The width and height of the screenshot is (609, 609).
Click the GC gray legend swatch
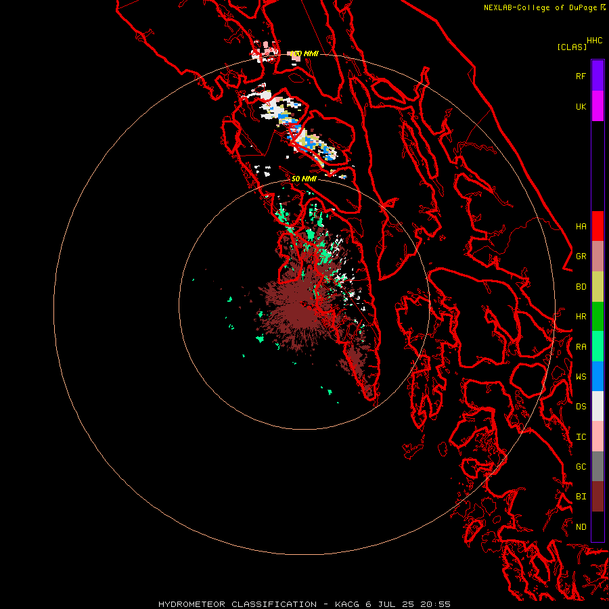[x=597, y=466]
